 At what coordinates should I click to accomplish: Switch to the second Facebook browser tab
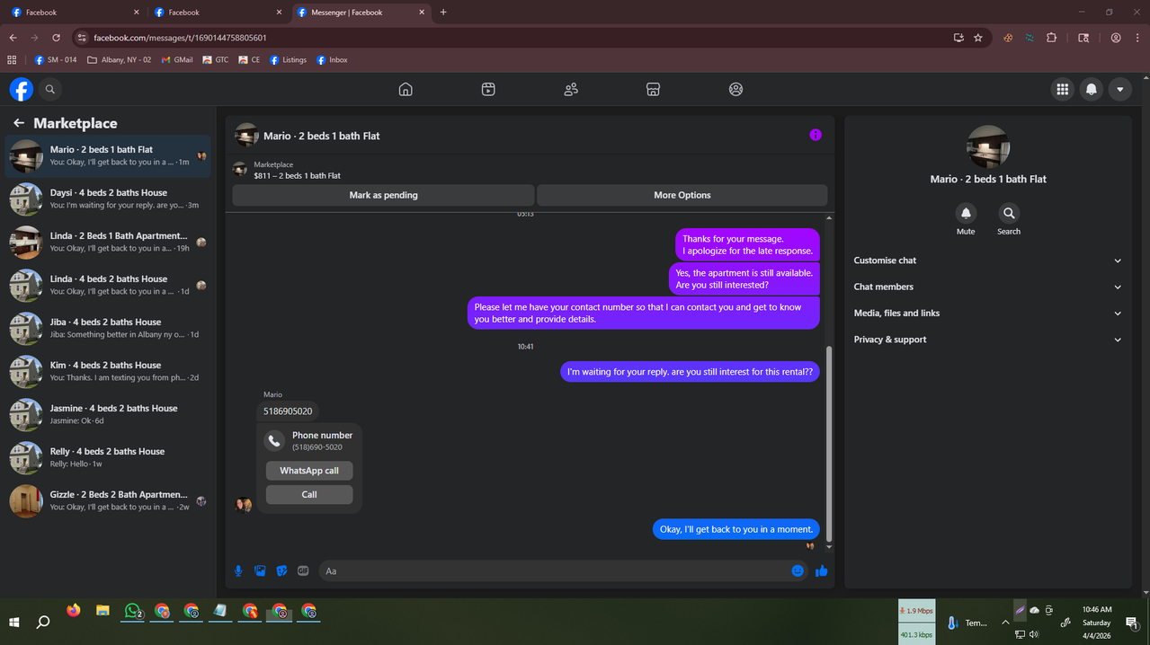(x=218, y=13)
